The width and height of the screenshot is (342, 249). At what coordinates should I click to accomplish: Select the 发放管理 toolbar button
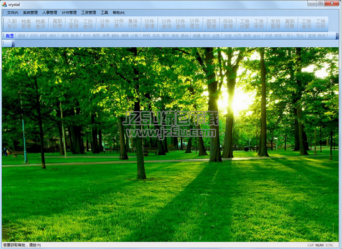coord(275,24)
